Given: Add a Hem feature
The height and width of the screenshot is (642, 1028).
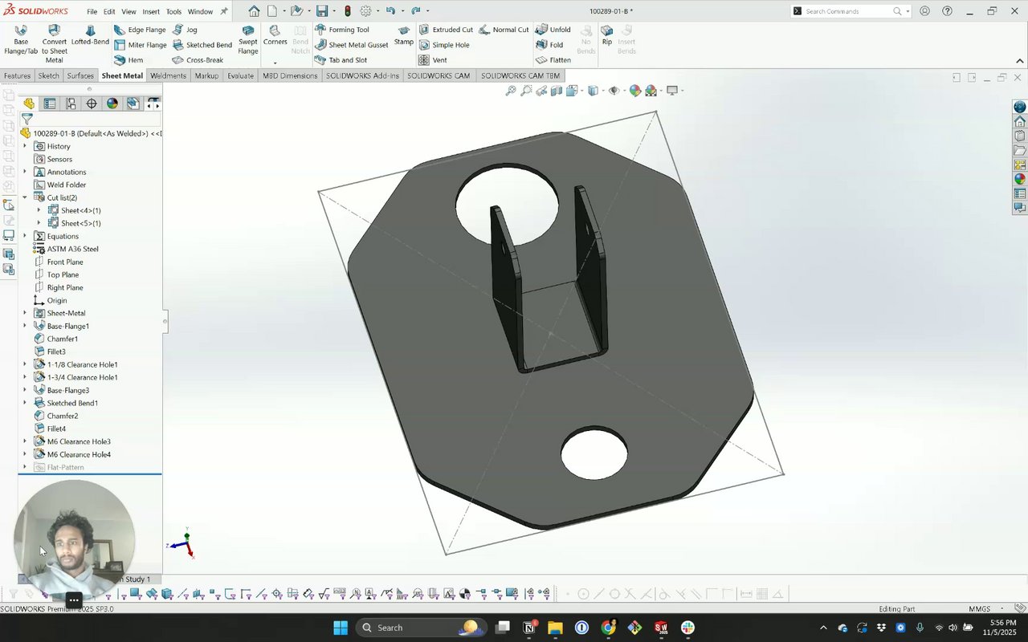Looking at the screenshot, I should tap(128, 60).
